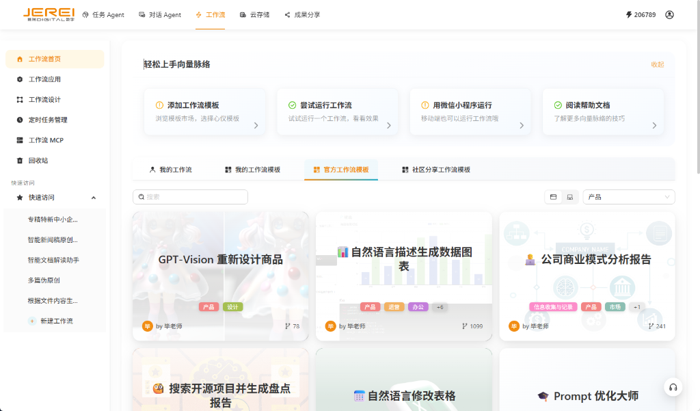Viewport: 700px width, 411px height.
Task: Click green check icon on 阅读帮助文档
Action: tap(558, 105)
